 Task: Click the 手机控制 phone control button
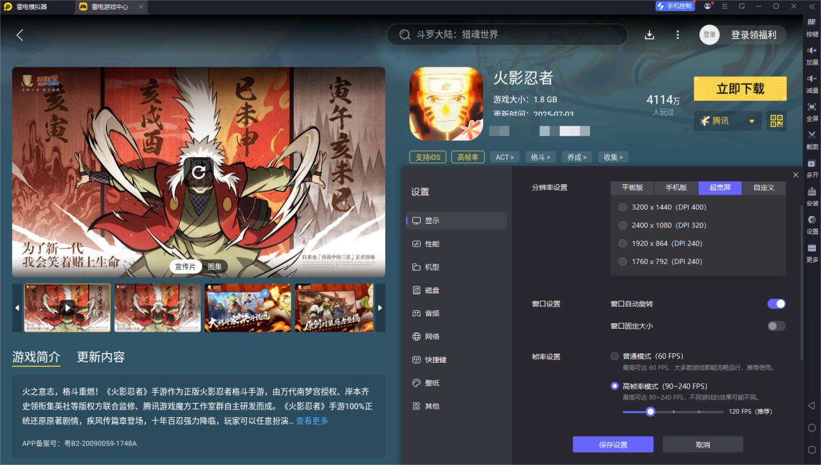(675, 6)
